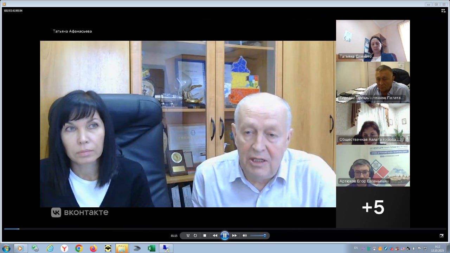The height and width of the screenshot is (253, 450).
Task: Toggle repeat mode in the player
Action: coord(195,235)
